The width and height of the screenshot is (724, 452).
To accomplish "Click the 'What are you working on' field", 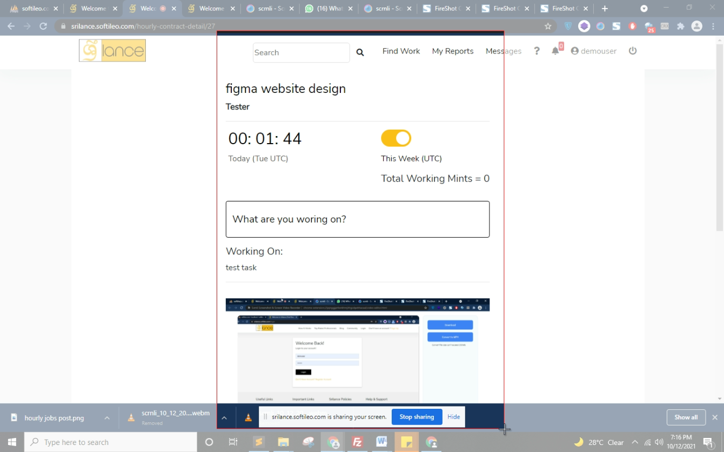I will pyautogui.click(x=357, y=219).
